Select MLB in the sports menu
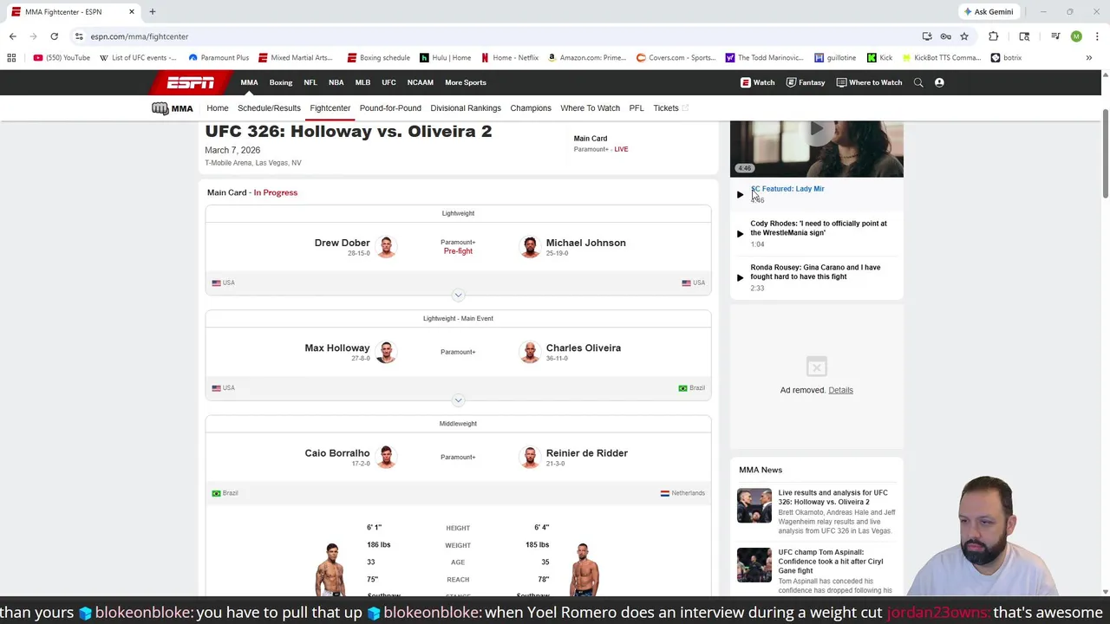The image size is (1110, 624). coord(362,82)
